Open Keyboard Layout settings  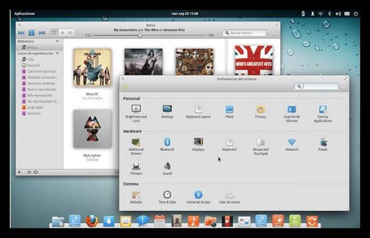198,112
